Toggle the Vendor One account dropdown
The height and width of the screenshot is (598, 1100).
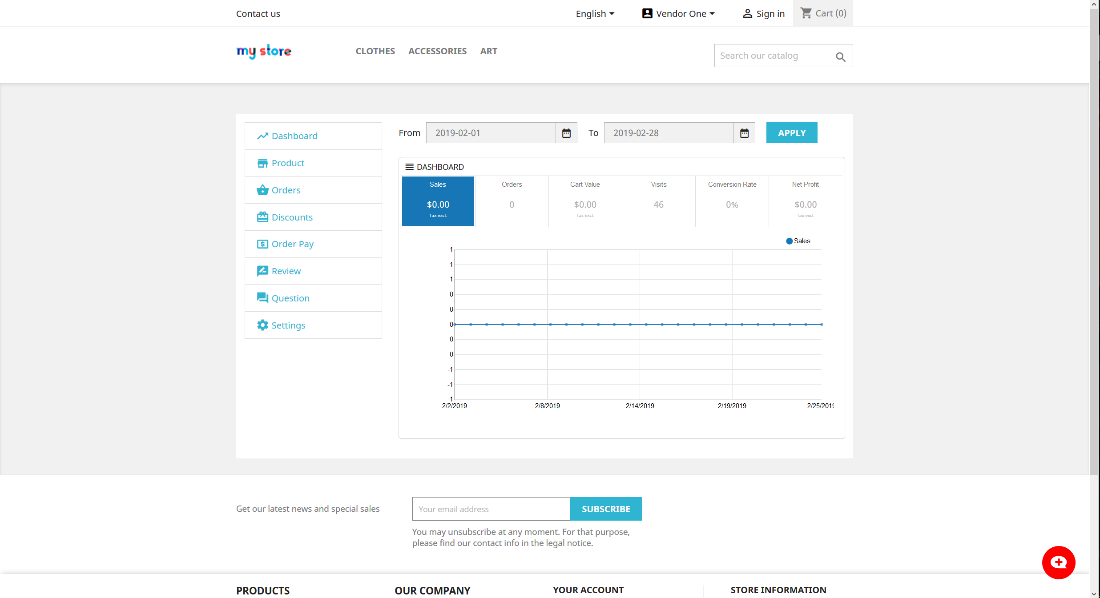tap(679, 13)
